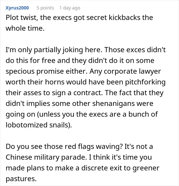The height and width of the screenshot is (186, 179).
Task: Click the '5 points' score label
Action: [x=45, y=8]
